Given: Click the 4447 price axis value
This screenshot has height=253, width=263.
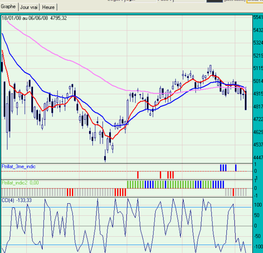Looking at the screenshot, I should (x=258, y=158).
